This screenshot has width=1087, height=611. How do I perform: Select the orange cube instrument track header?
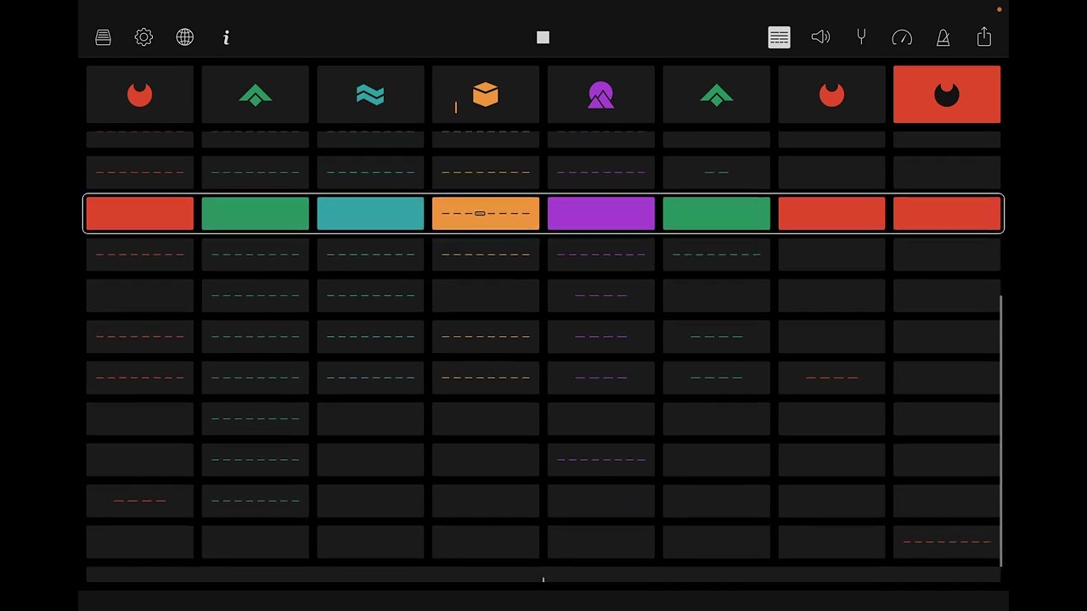pos(486,94)
